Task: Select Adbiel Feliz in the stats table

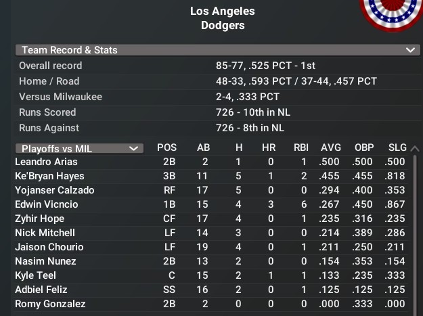Action: [x=41, y=290]
